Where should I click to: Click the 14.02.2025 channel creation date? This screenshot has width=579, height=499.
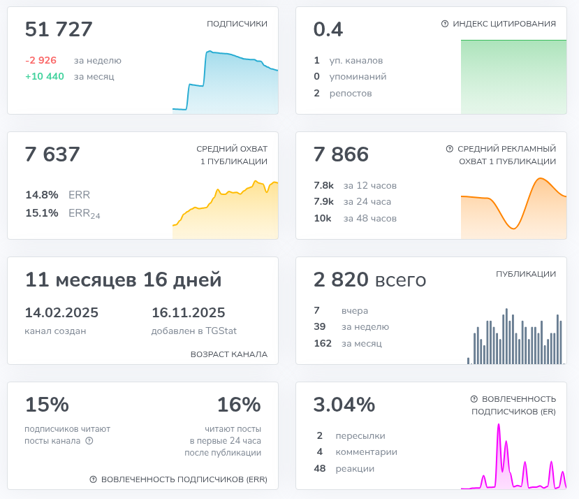[x=61, y=313]
